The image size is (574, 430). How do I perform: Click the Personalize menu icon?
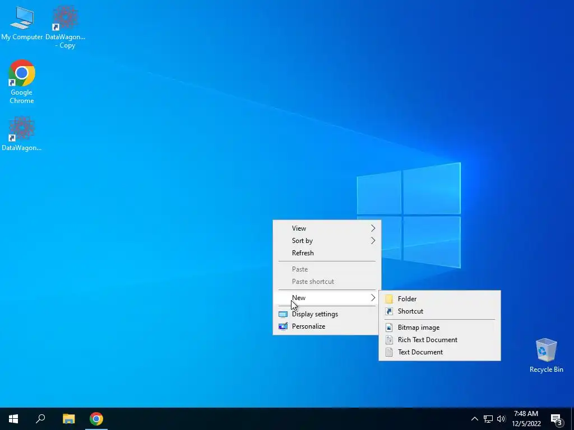click(283, 326)
